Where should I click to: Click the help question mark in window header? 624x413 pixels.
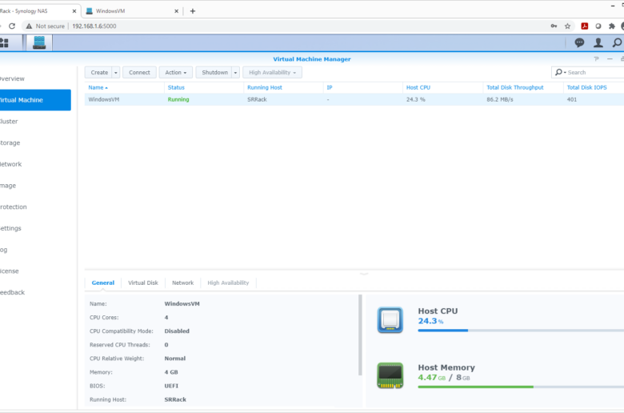(596, 59)
